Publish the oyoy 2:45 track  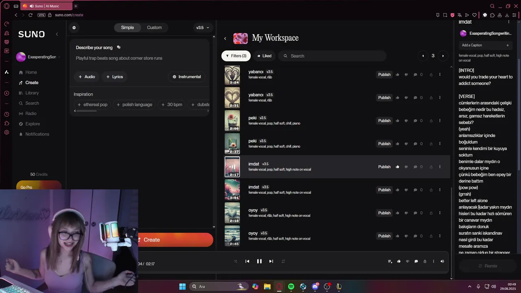click(384, 236)
